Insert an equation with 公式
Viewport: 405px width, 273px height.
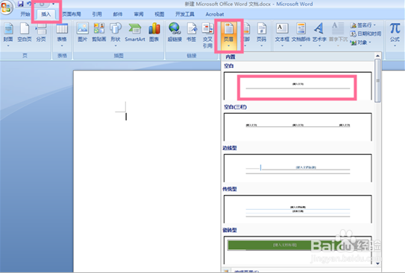point(395,35)
